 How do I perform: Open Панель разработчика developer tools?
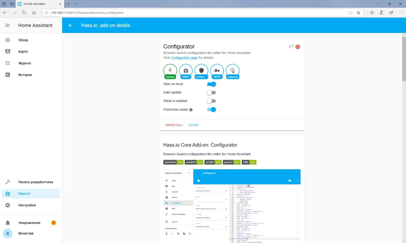tap(31, 182)
